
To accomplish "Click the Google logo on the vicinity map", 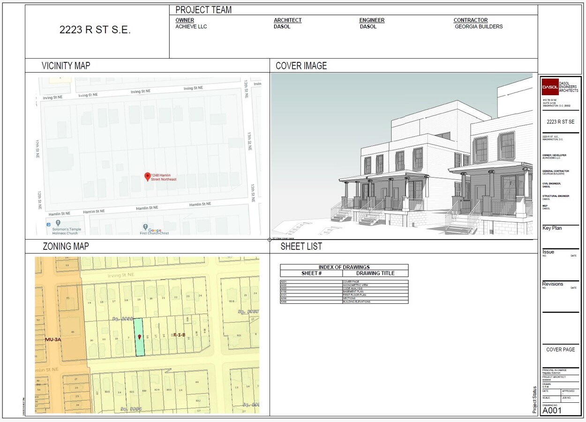I will (155, 231).
